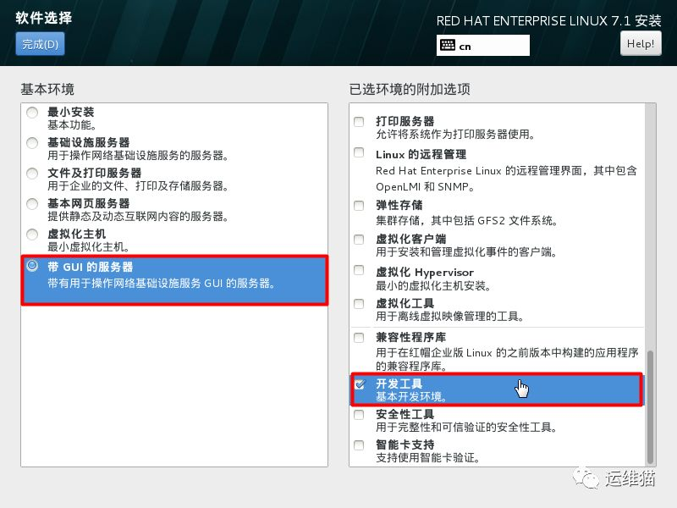Click the 软件选择 page title
The image size is (677, 508).
tap(44, 18)
